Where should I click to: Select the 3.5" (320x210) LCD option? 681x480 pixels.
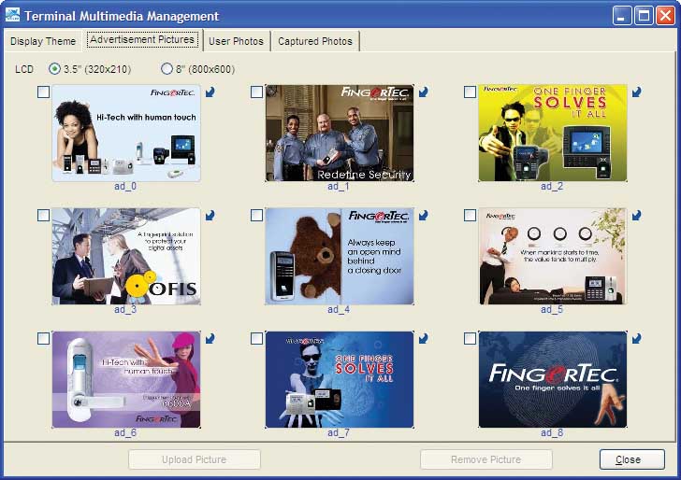tap(54, 69)
